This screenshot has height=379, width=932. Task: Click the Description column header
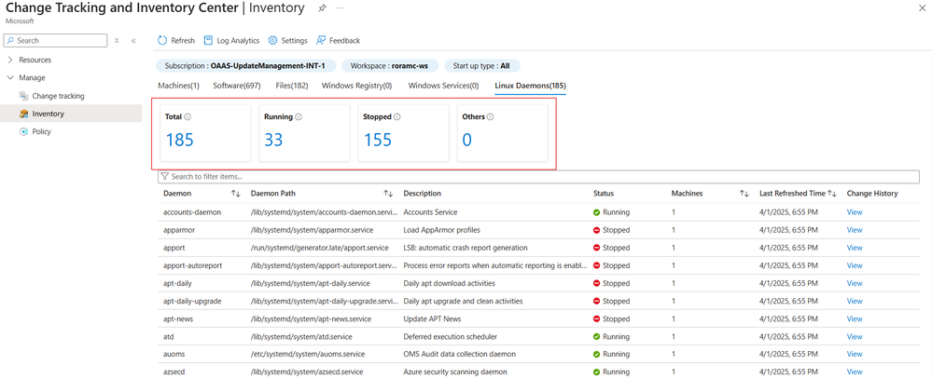pyautogui.click(x=422, y=194)
